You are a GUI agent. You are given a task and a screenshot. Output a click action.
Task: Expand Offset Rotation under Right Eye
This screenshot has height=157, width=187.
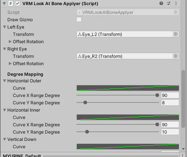click(10, 64)
